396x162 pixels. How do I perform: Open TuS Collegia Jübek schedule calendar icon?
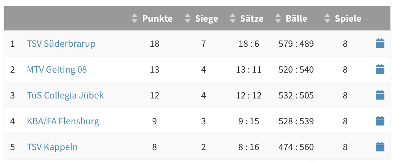(x=380, y=95)
